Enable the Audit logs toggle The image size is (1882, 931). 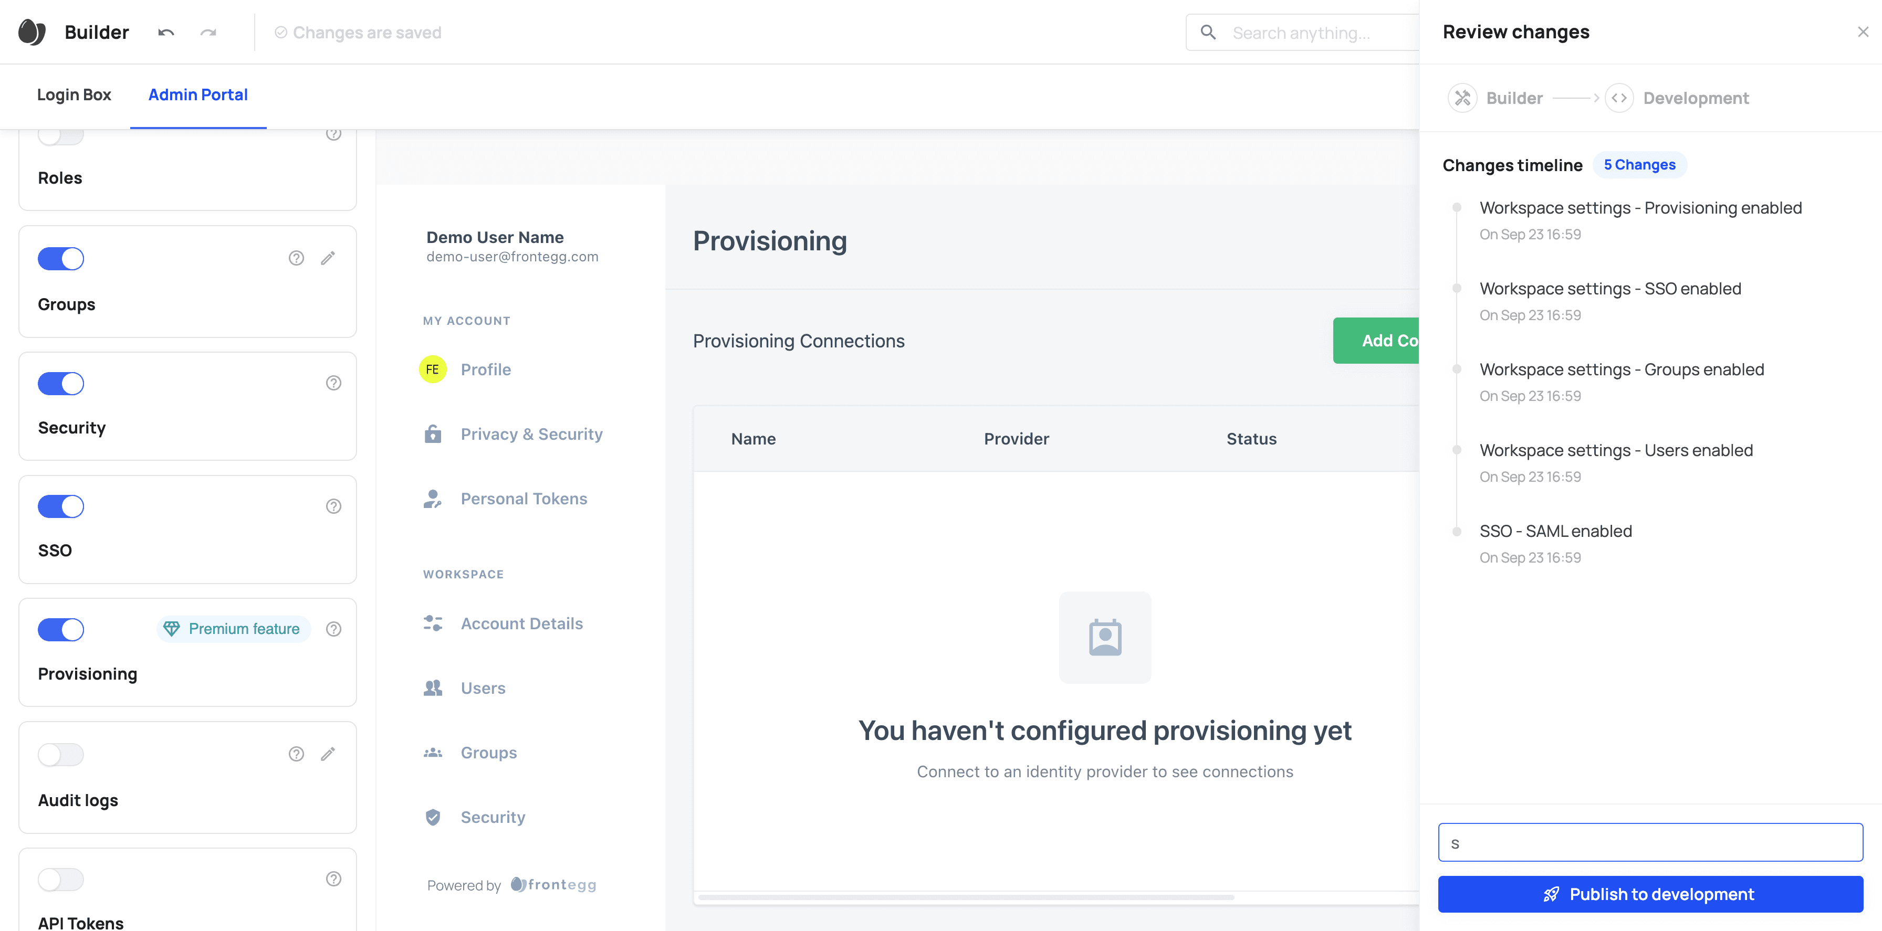pos(60,754)
